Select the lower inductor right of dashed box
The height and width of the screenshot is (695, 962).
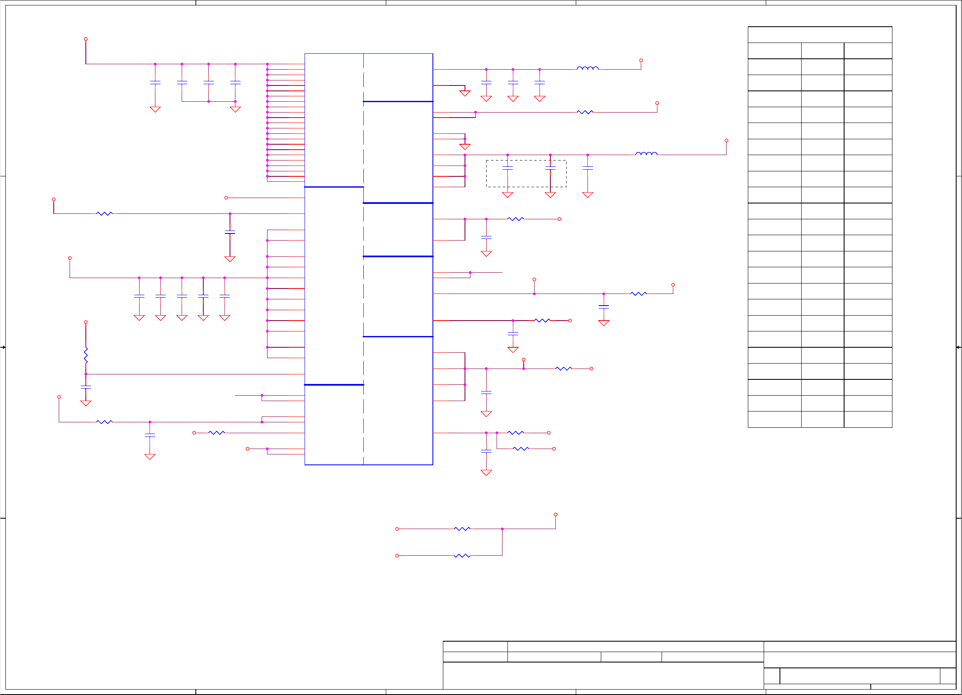click(x=646, y=154)
